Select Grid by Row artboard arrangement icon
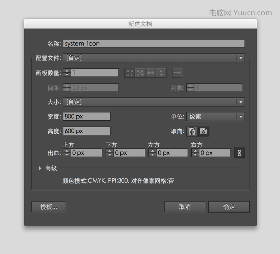The width and height of the screenshot is (280, 254). click(130, 73)
